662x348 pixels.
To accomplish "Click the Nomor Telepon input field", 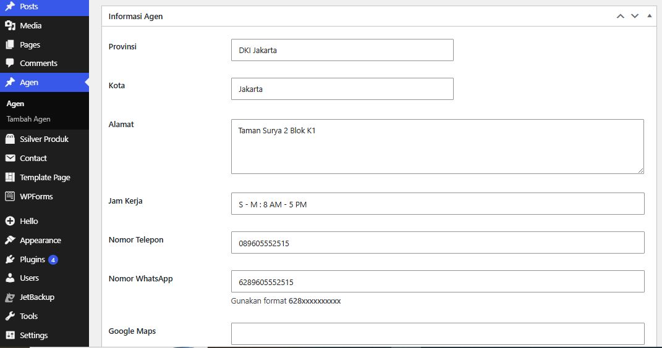I will pyautogui.click(x=438, y=242).
